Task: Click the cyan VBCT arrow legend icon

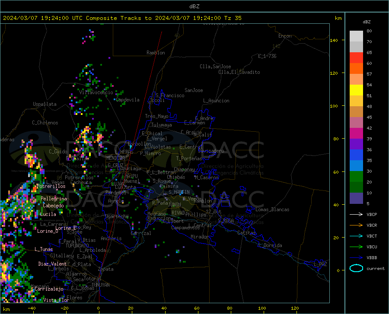Action: [356, 236]
